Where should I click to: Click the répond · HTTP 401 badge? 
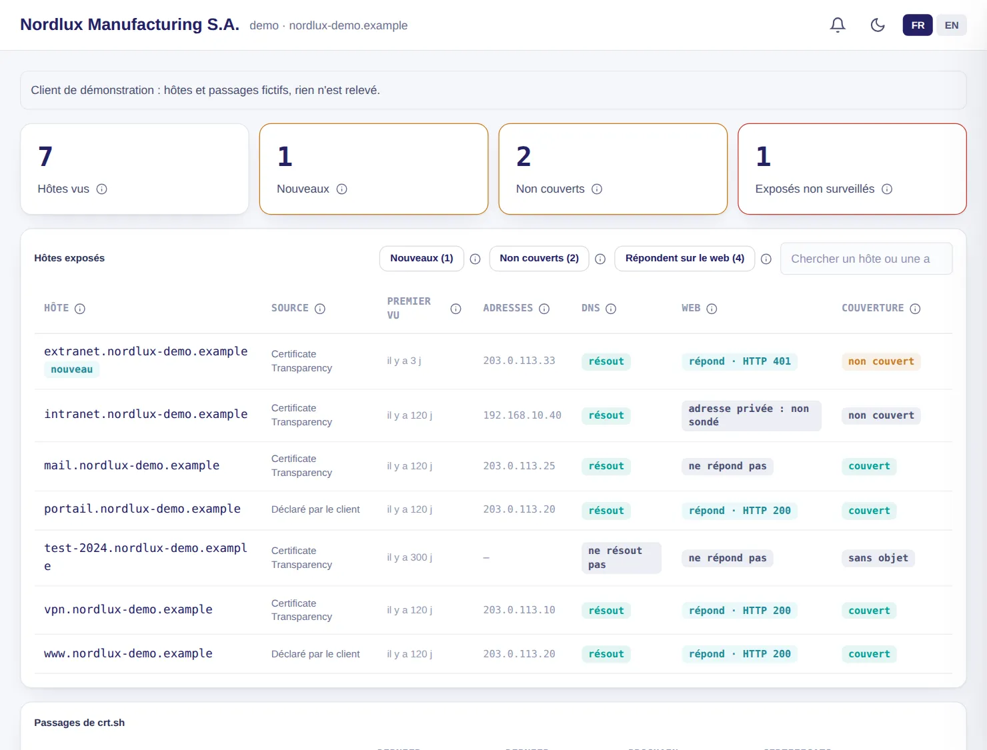point(740,361)
